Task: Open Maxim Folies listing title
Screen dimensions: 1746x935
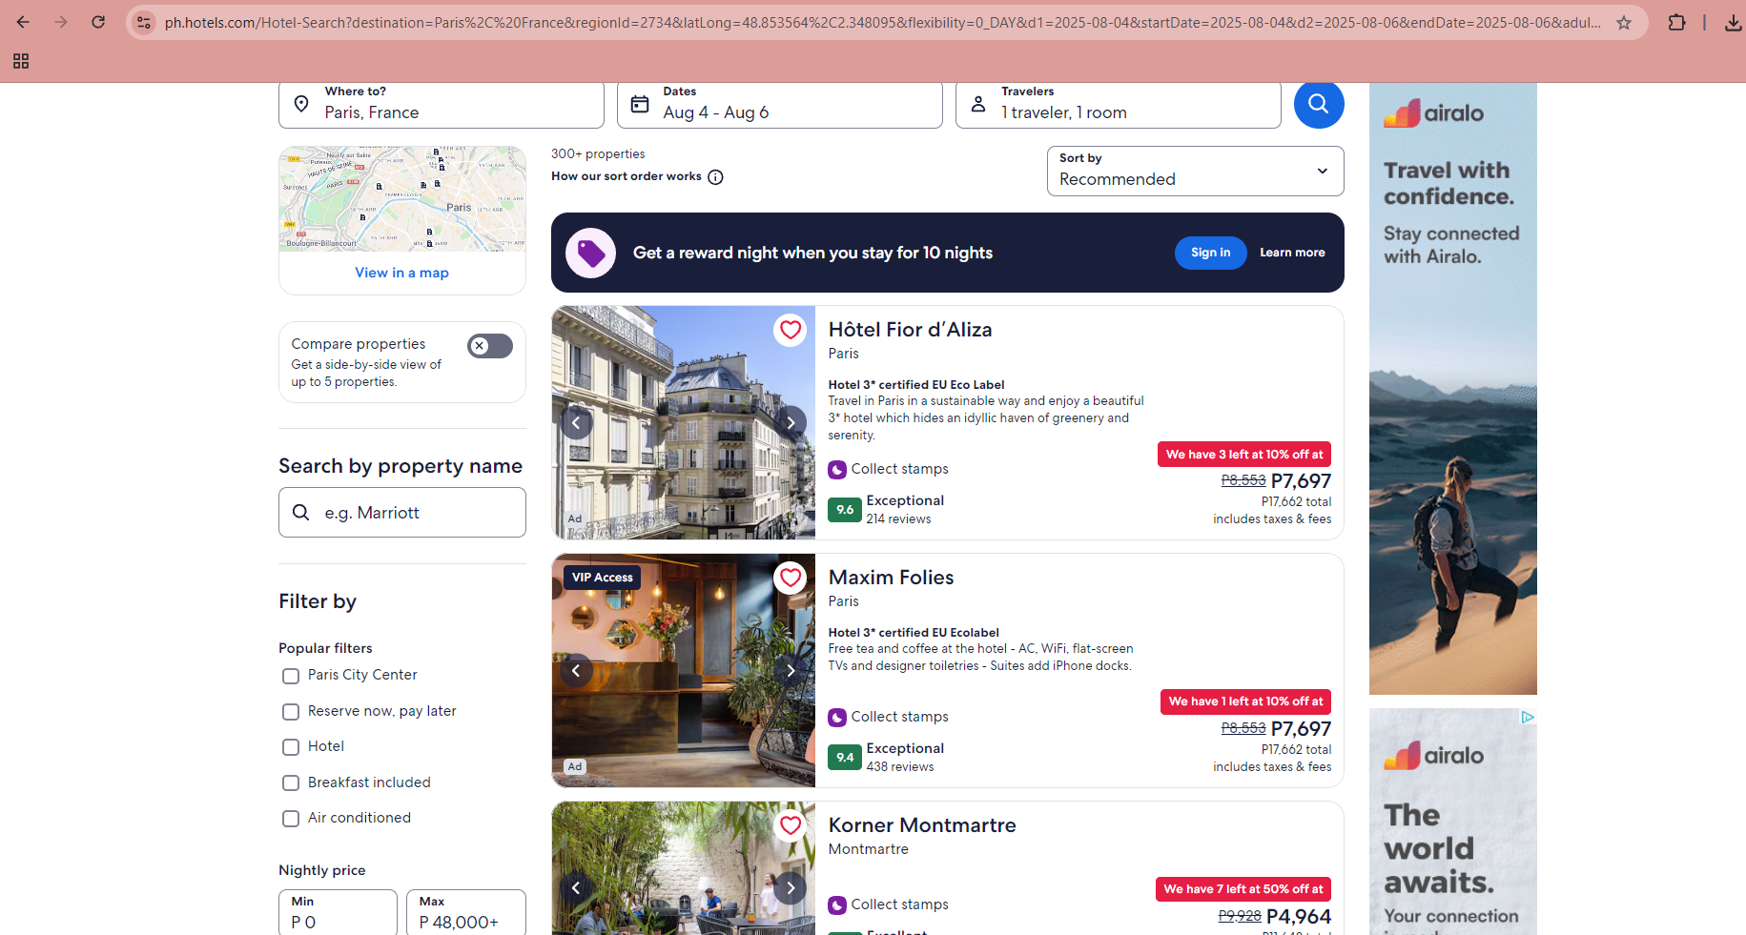Action: pyautogui.click(x=892, y=578)
